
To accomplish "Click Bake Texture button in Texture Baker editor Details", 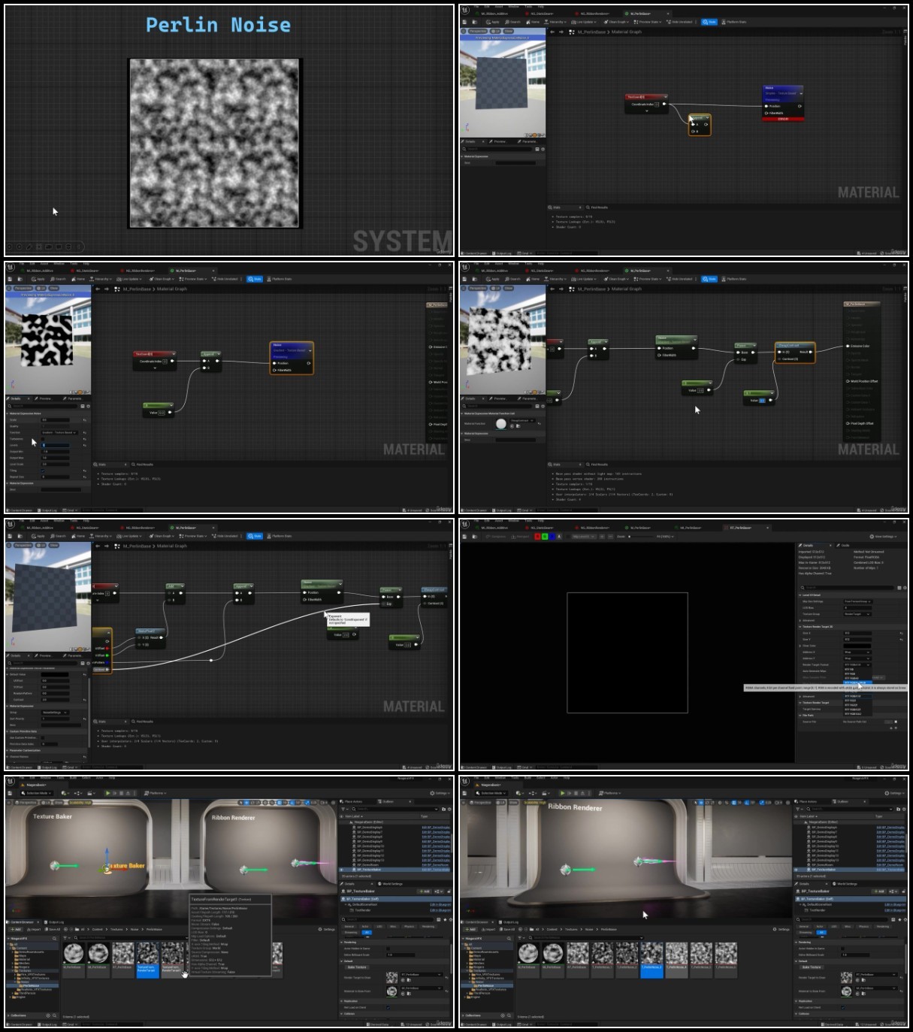I will coord(357,967).
